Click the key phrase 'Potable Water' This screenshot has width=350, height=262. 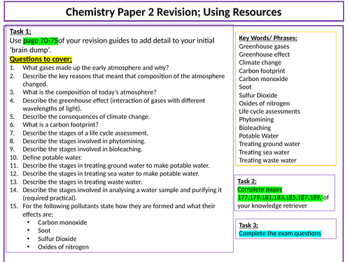pos(258,136)
